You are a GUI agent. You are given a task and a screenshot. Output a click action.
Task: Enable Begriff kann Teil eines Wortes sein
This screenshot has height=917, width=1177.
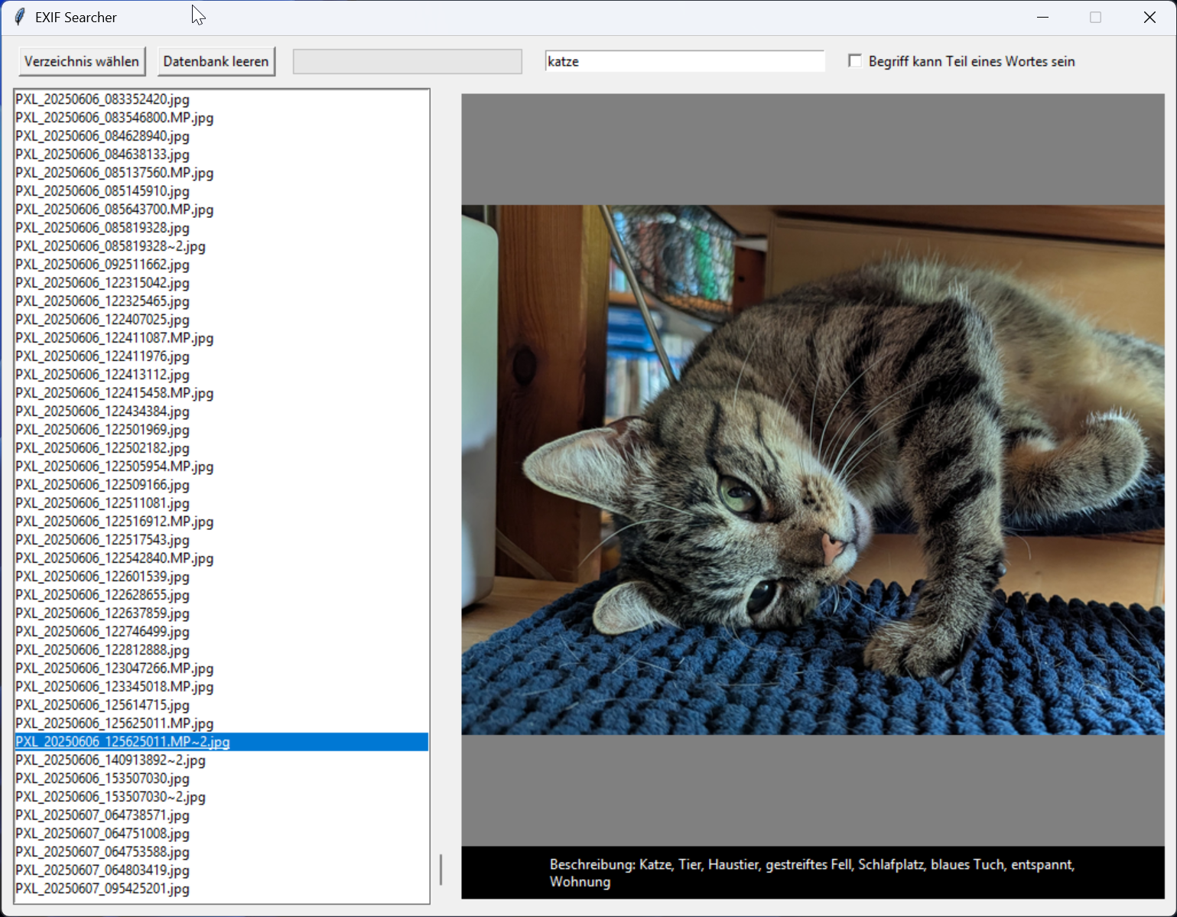[x=855, y=61]
